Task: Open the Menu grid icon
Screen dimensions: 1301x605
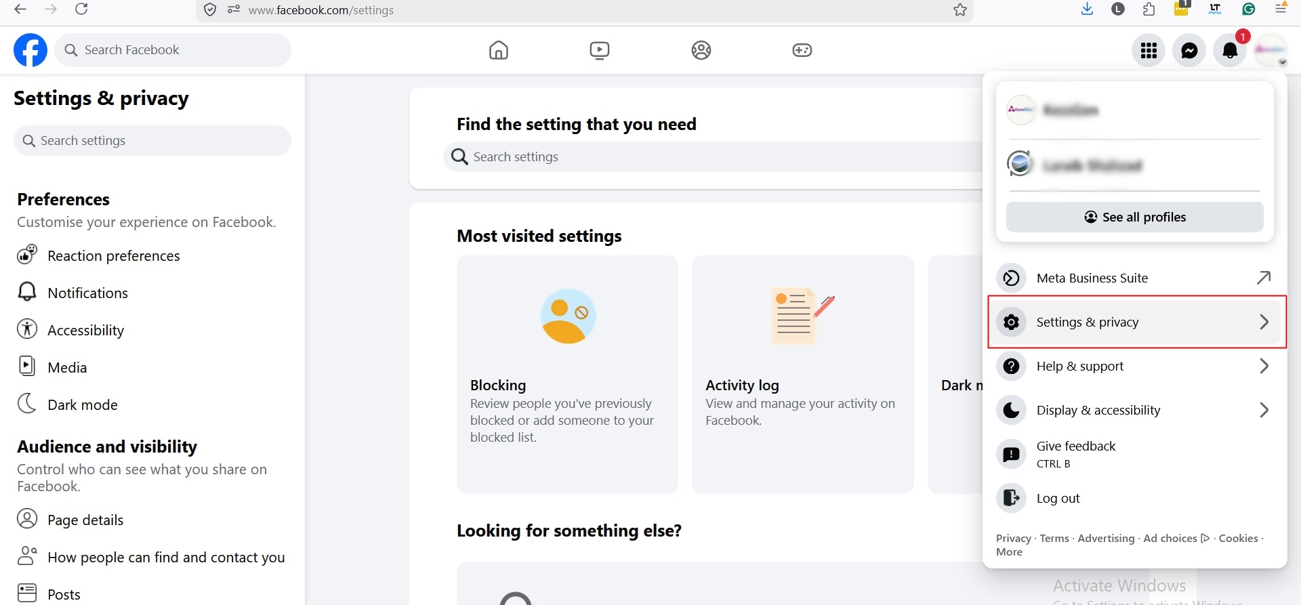Action: point(1149,50)
